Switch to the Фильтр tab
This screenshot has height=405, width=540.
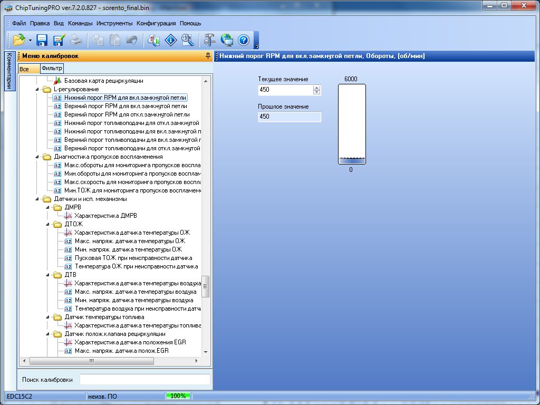pyautogui.click(x=52, y=69)
